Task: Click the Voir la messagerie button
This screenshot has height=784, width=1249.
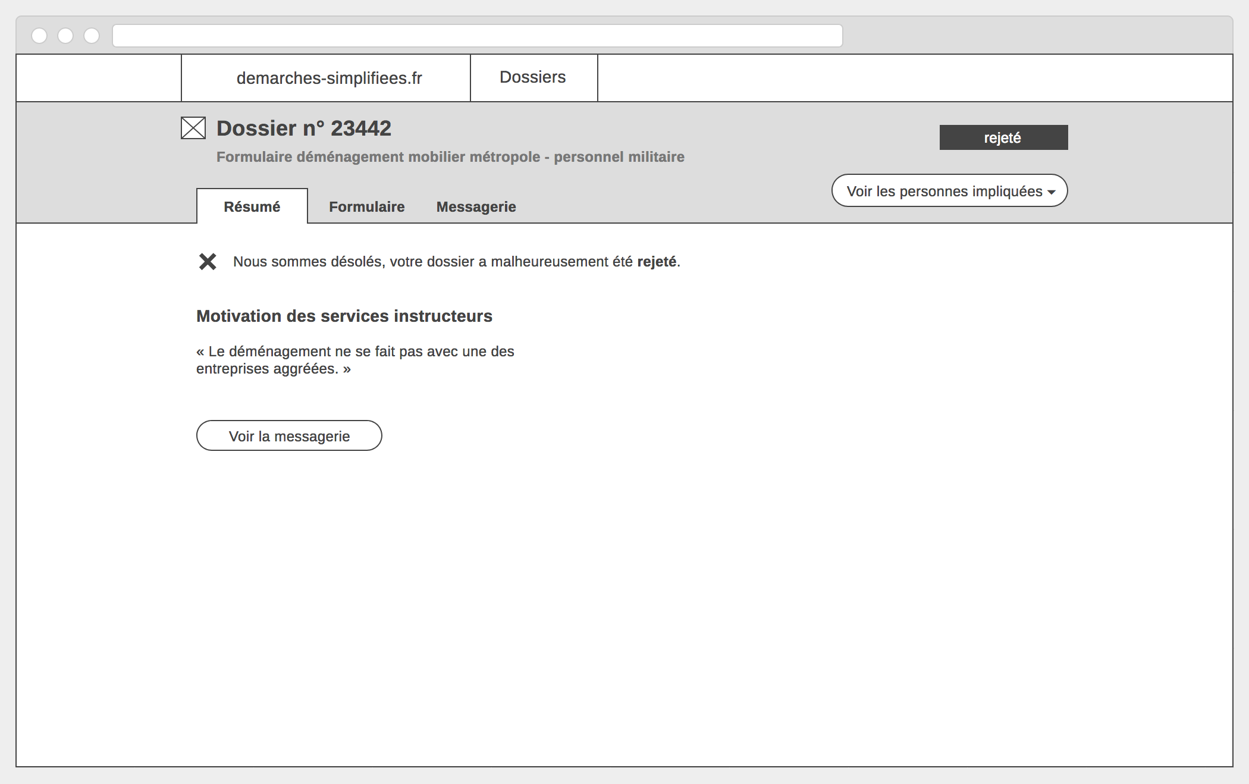Action: click(288, 435)
